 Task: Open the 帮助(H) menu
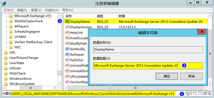[68, 10]
